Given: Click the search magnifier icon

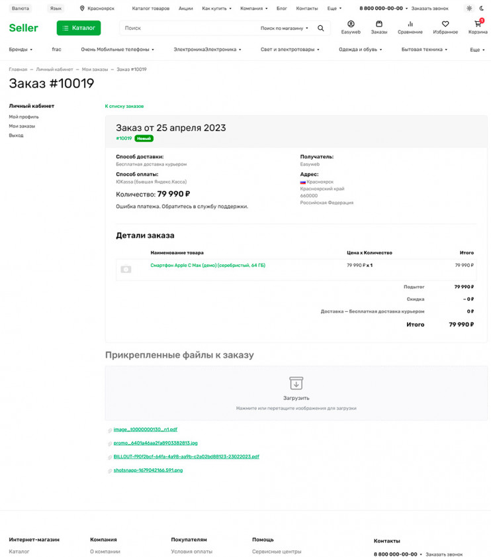Looking at the screenshot, I should [x=321, y=28].
